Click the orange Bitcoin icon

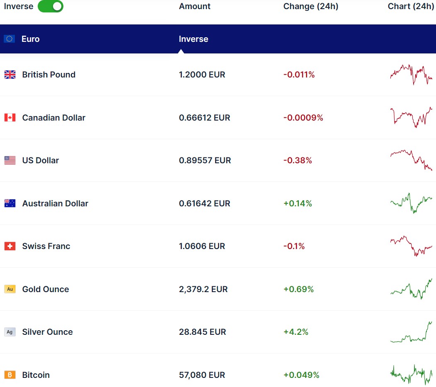(10, 375)
